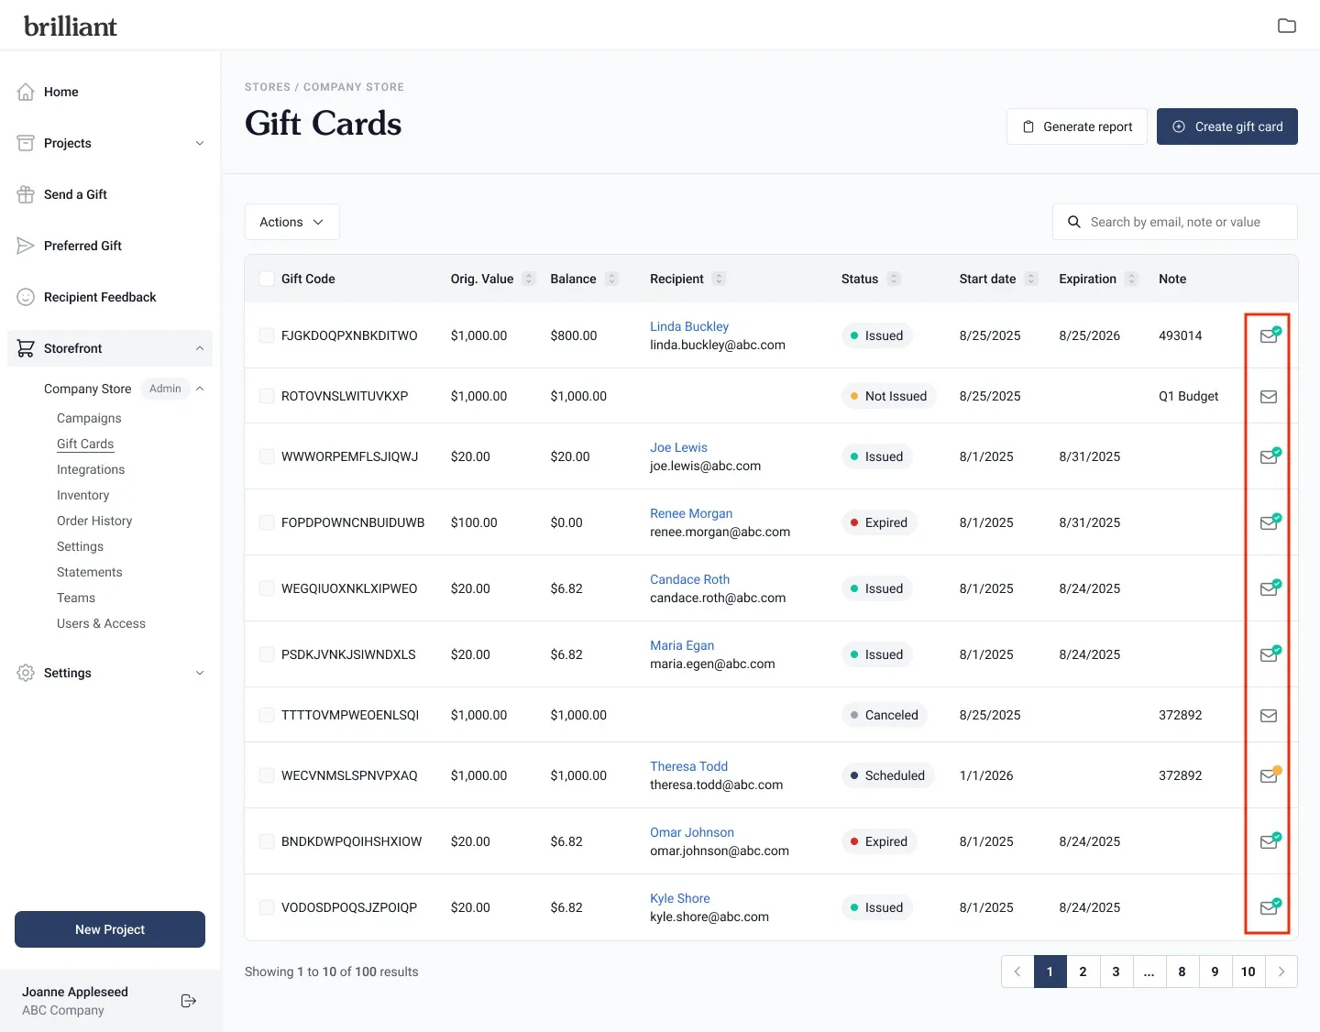Select the checkbox for WECVNMSLSPNVPXAQ row
This screenshot has height=1032, width=1320.
click(267, 775)
